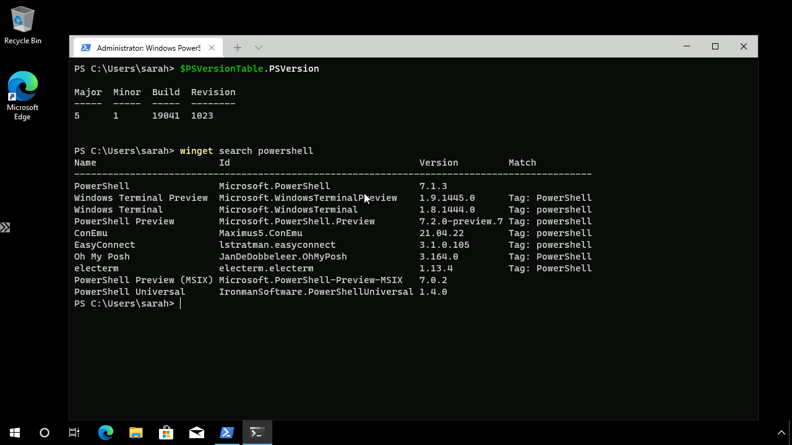792x445 pixels.
Task: Click Show Desktop at the taskbar's right edge
Action: [791, 432]
